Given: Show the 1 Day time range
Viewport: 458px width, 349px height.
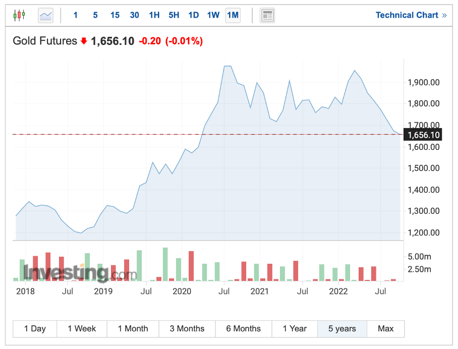Looking at the screenshot, I should click(35, 329).
